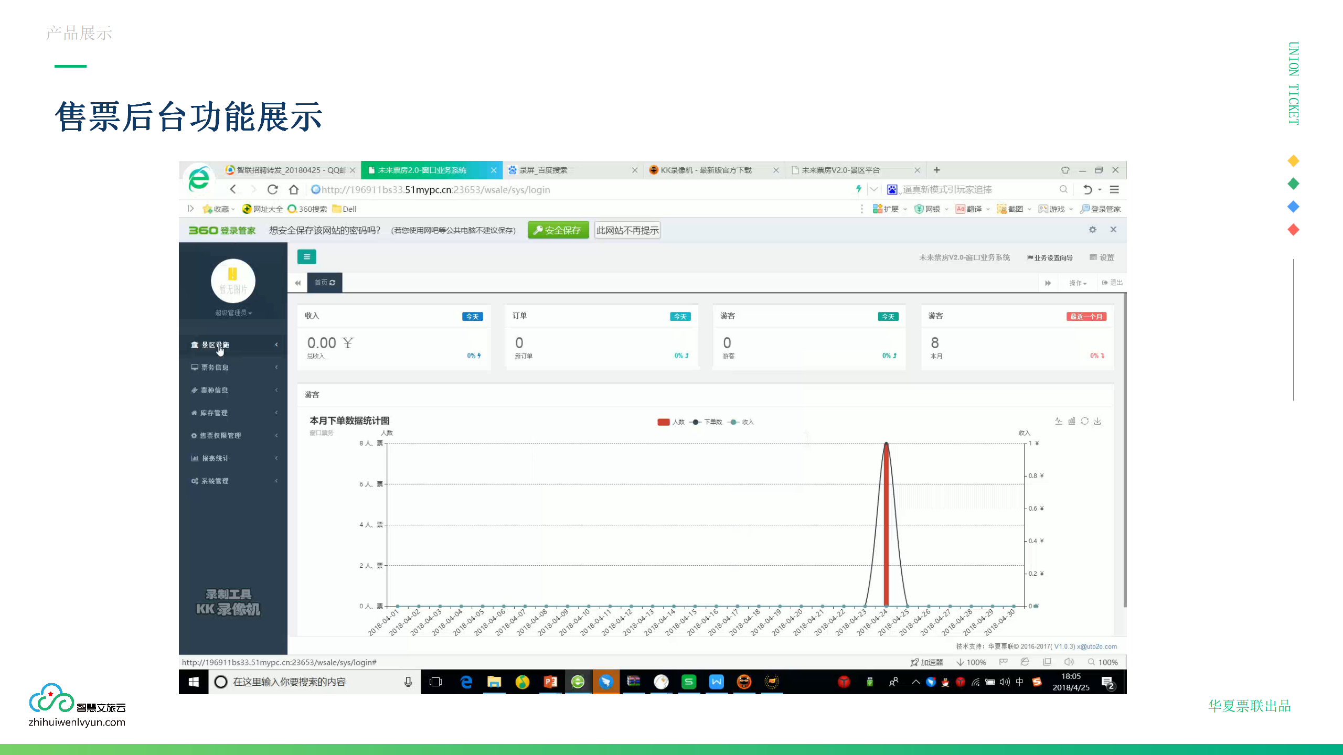Expand the 库存管理 sidebar menu

coord(233,413)
